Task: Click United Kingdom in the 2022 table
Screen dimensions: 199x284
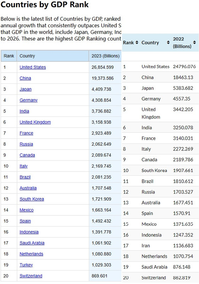Action: [151, 113]
